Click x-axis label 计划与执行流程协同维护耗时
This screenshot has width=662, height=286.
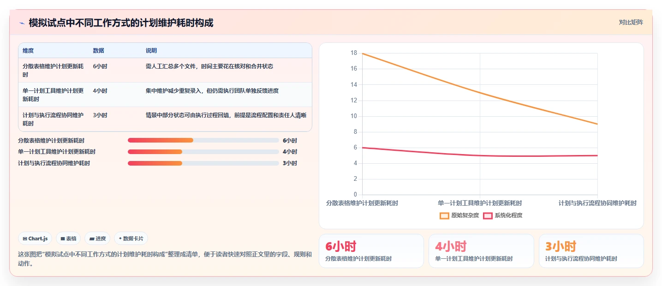597,203
